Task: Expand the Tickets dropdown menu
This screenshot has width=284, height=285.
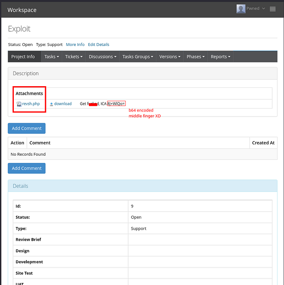Action: click(74, 57)
